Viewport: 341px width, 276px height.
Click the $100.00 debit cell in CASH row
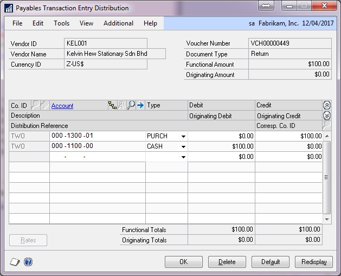221,146
